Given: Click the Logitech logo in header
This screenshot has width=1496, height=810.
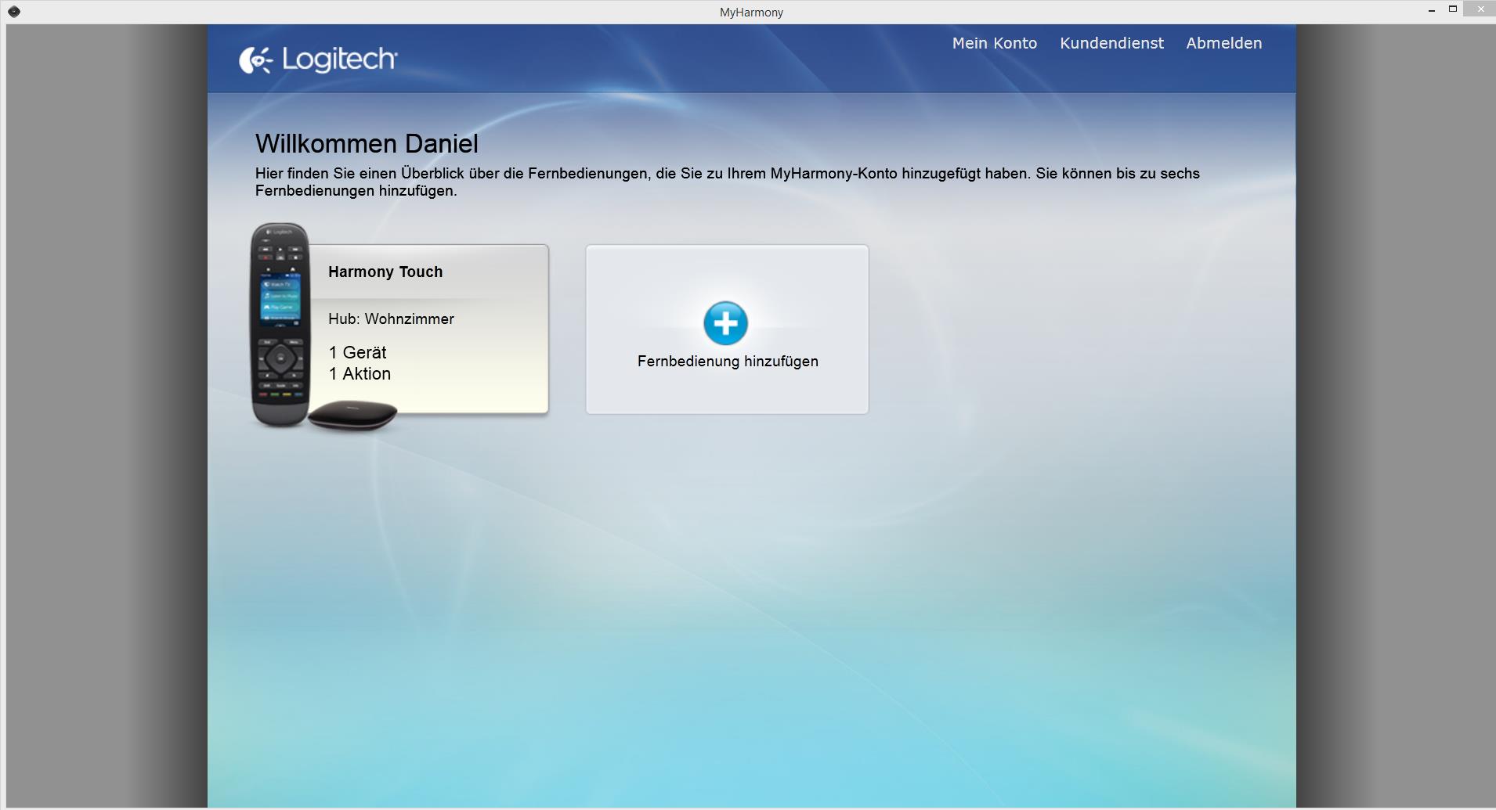Looking at the screenshot, I should click(318, 60).
